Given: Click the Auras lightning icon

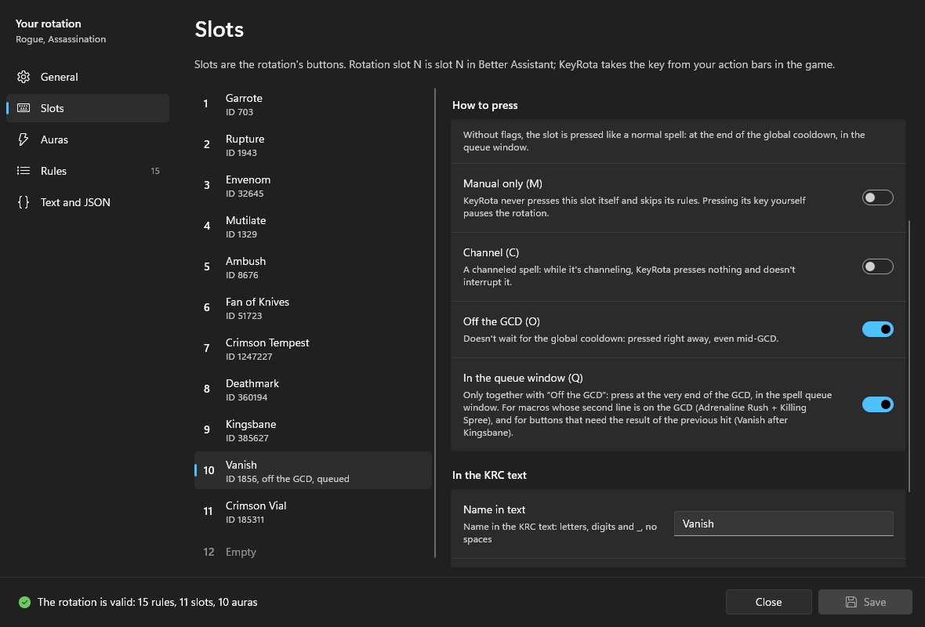Looking at the screenshot, I should pyautogui.click(x=24, y=140).
